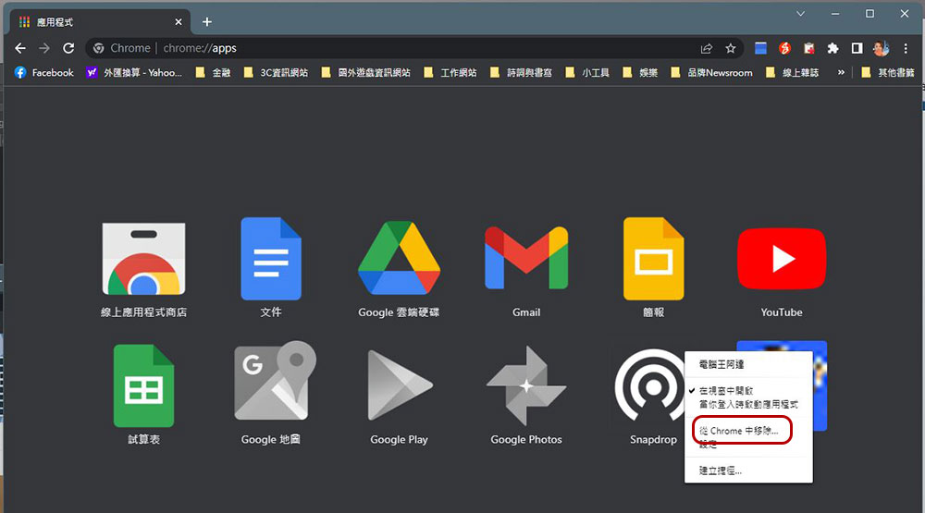Click the Extensions puzzle piece icon

pos(832,48)
